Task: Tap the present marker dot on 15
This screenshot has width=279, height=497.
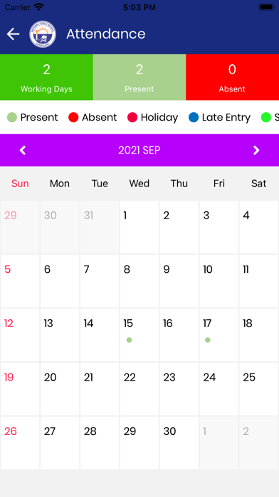Action: (129, 340)
